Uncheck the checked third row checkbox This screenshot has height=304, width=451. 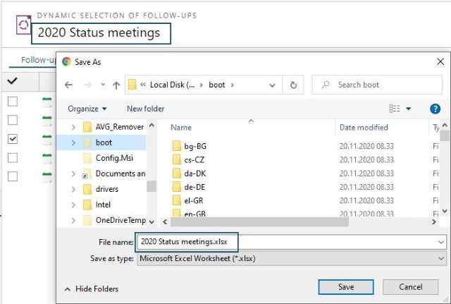13,139
